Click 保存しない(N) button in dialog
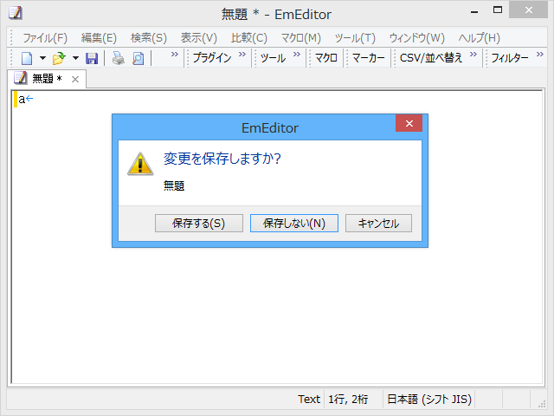554x416 pixels. (x=294, y=224)
